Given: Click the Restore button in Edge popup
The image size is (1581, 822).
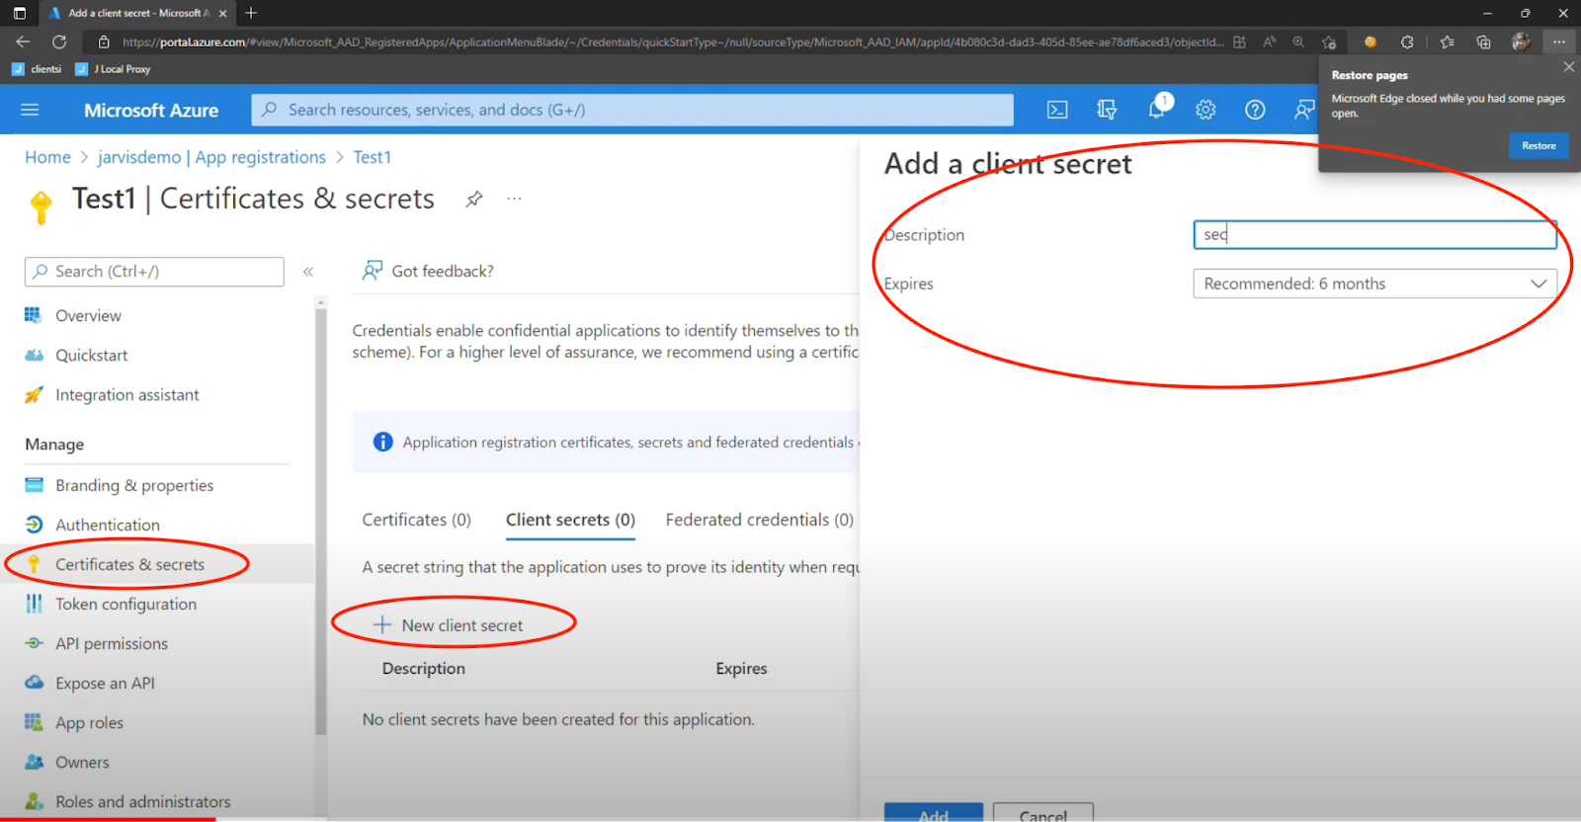Looking at the screenshot, I should (1539, 145).
